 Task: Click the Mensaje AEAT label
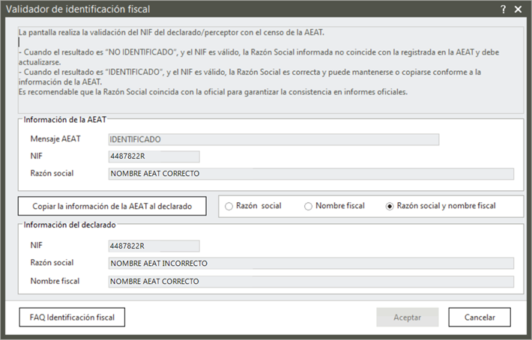pos(55,139)
